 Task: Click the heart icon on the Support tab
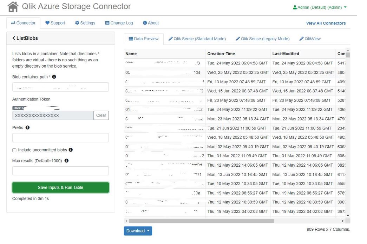tap(48, 23)
